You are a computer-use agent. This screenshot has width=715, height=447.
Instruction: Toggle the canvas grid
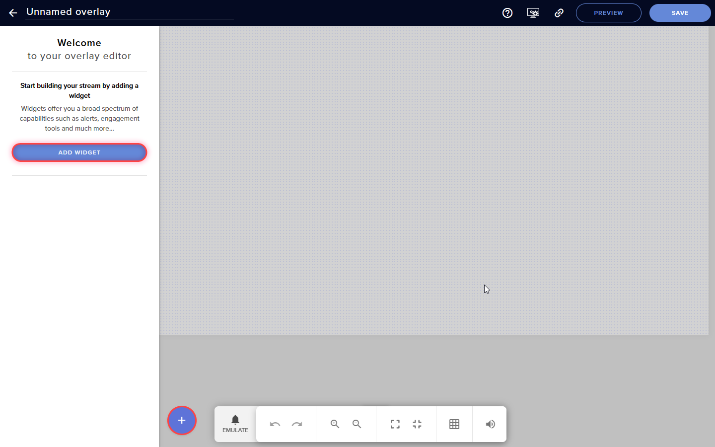(x=454, y=424)
